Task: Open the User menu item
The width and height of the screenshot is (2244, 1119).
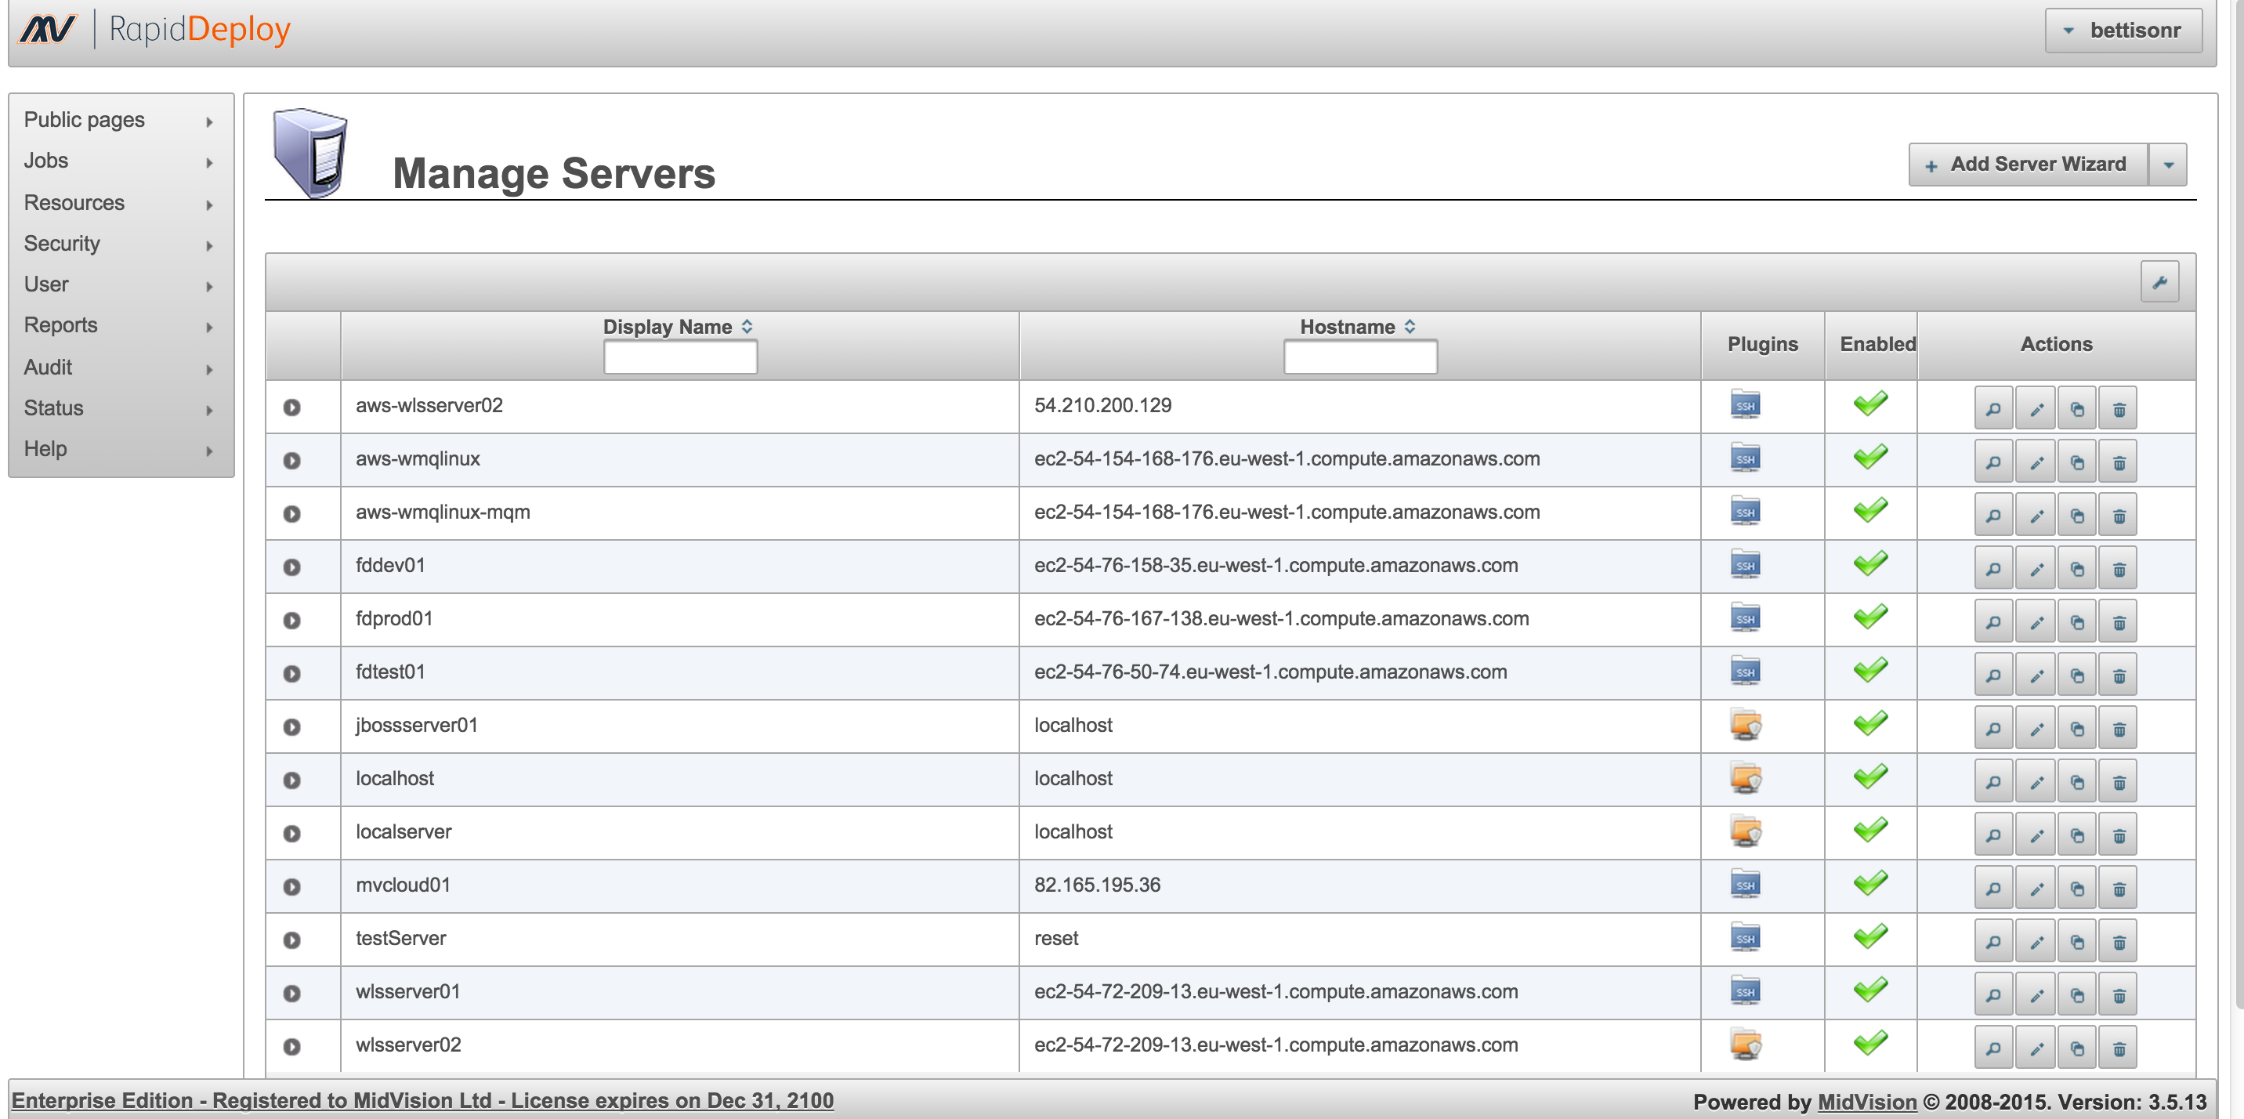Action: (120, 285)
